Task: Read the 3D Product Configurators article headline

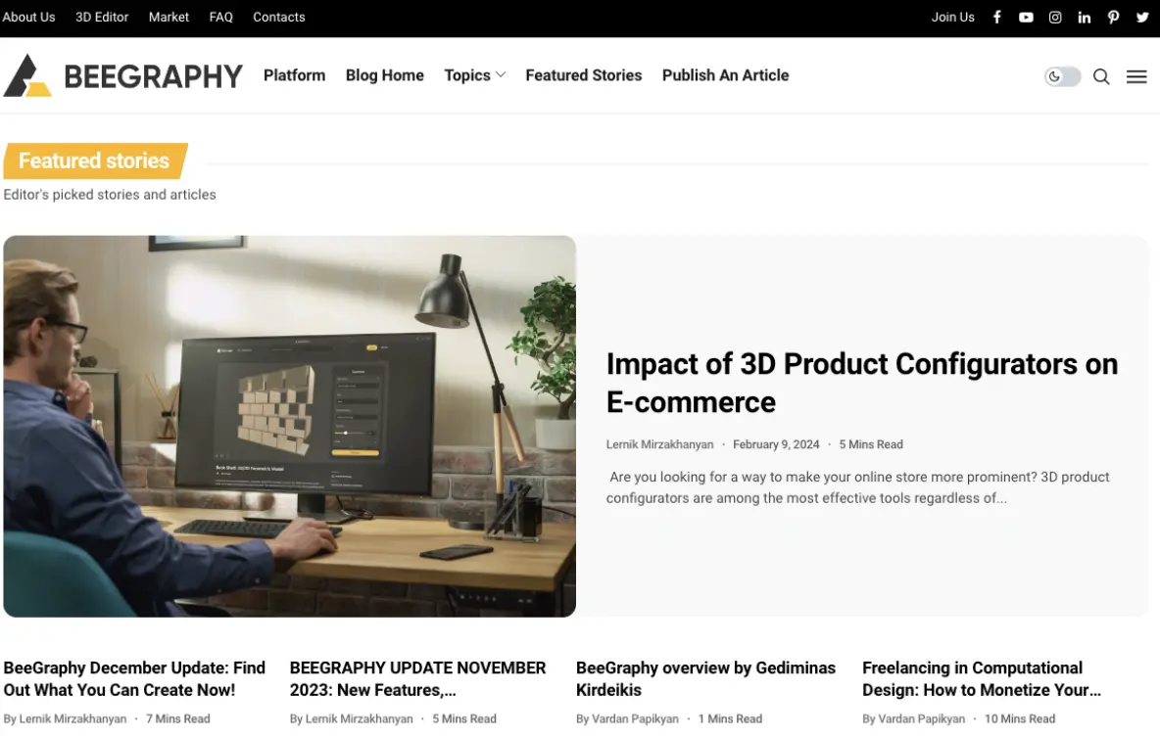Action: (861, 382)
